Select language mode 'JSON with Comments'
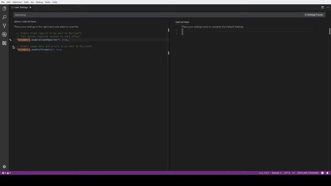This screenshot has width=331, height=186. pos(308,173)
